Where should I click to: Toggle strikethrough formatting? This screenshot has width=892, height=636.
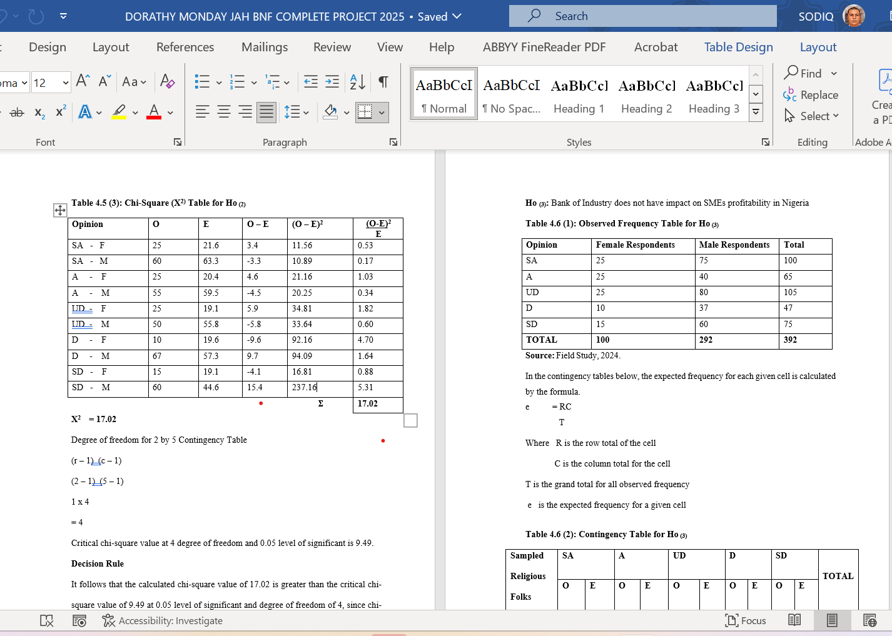coord(17,112)
